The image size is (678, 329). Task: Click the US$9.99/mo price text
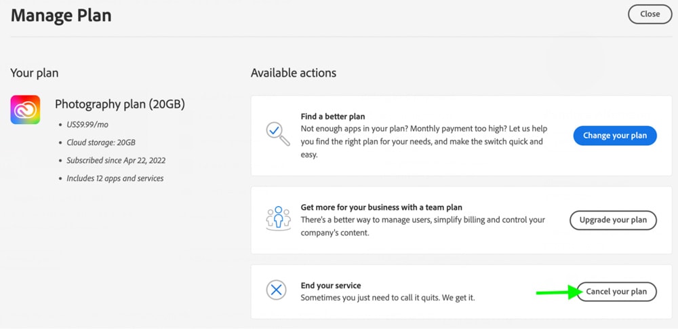87,125
